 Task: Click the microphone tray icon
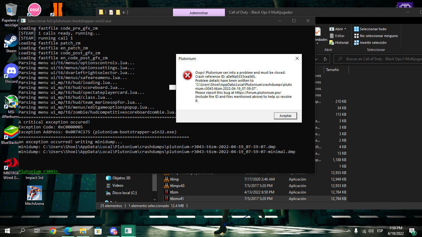[x=356, y=231]
